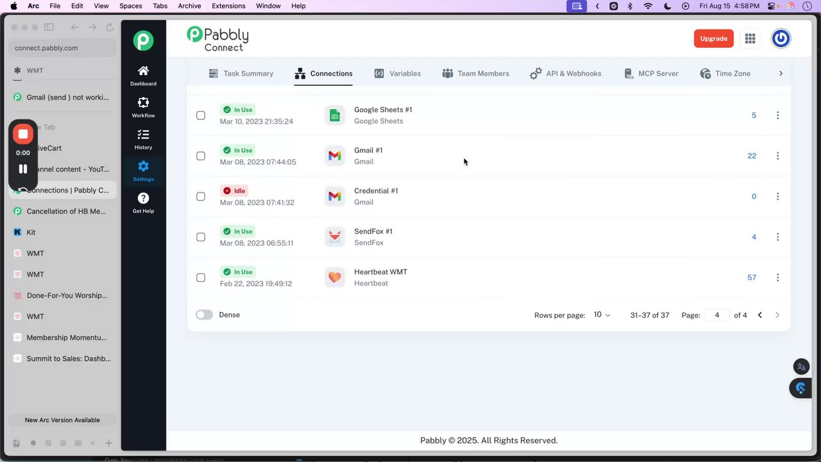Check the Credential #1 row checkbox
This screenshot has width=821, height=462.
click(201, 196)
